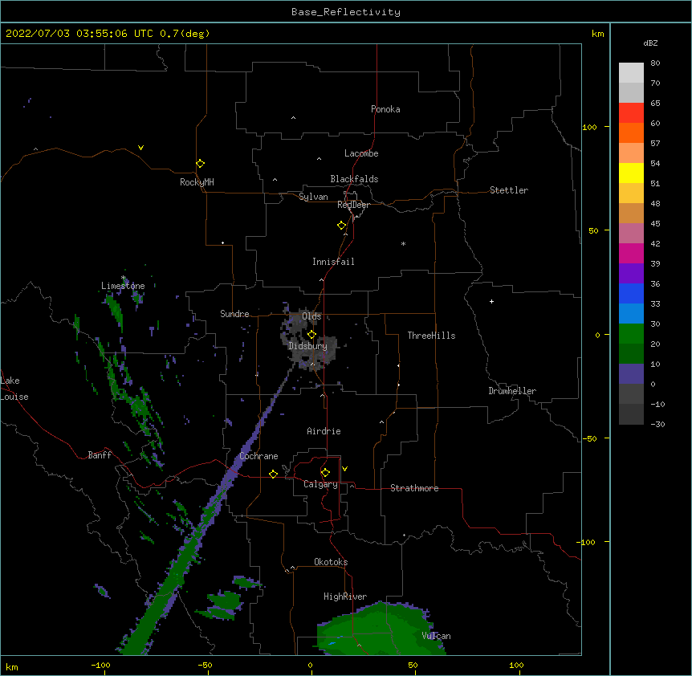Screen dimensions: 692x676
Task: Click the Didsbury label
Action: point(308,346)
